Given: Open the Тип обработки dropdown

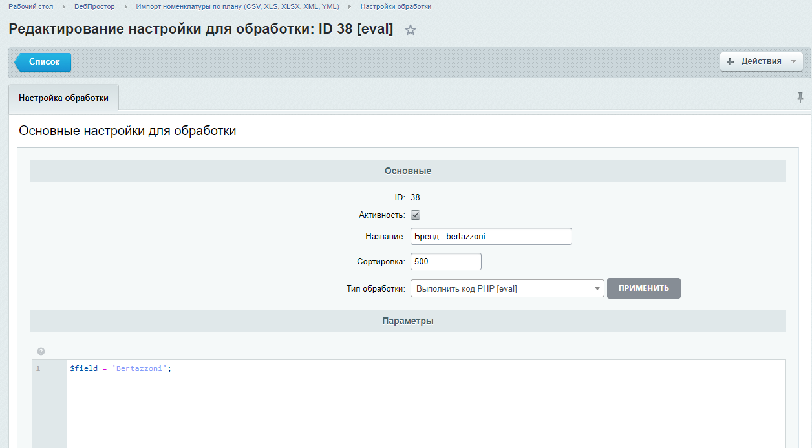Looking at the screenshot, I should [x=507, y=288].
